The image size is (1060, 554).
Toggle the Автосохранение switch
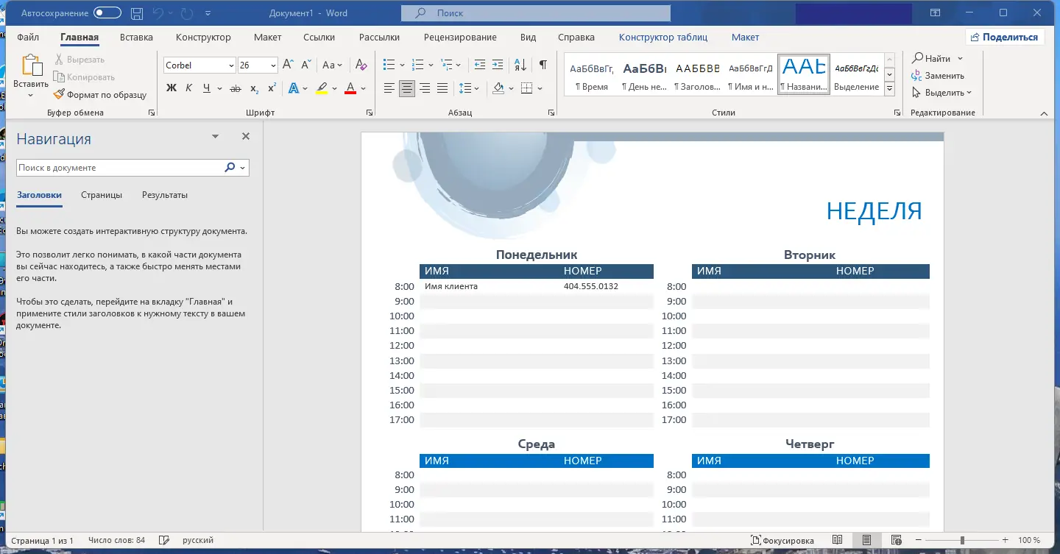pyautogui.click(x=107, y=13)
